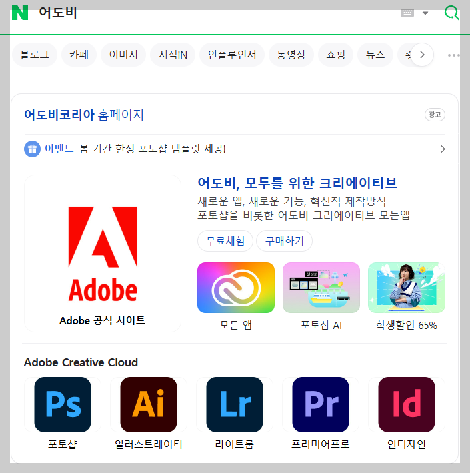Open the Photoshop Ps app icon

point(63,404)
